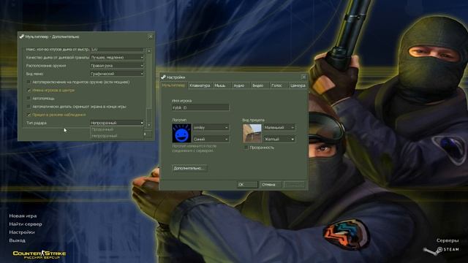The width and height of the screenshot is (468, 263).
Task: Click the crosshair preview image
Action: click(252, 133)
